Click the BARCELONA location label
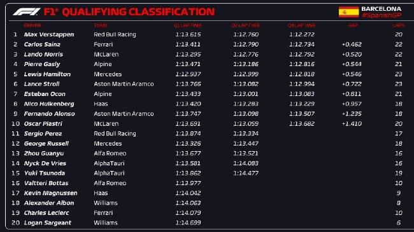Viewport: 414px width, 232px height. point(382,9)
